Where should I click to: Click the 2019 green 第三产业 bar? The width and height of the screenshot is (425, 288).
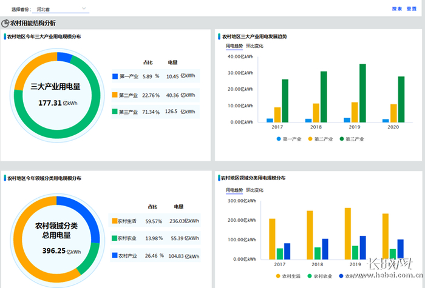(362, 93)
